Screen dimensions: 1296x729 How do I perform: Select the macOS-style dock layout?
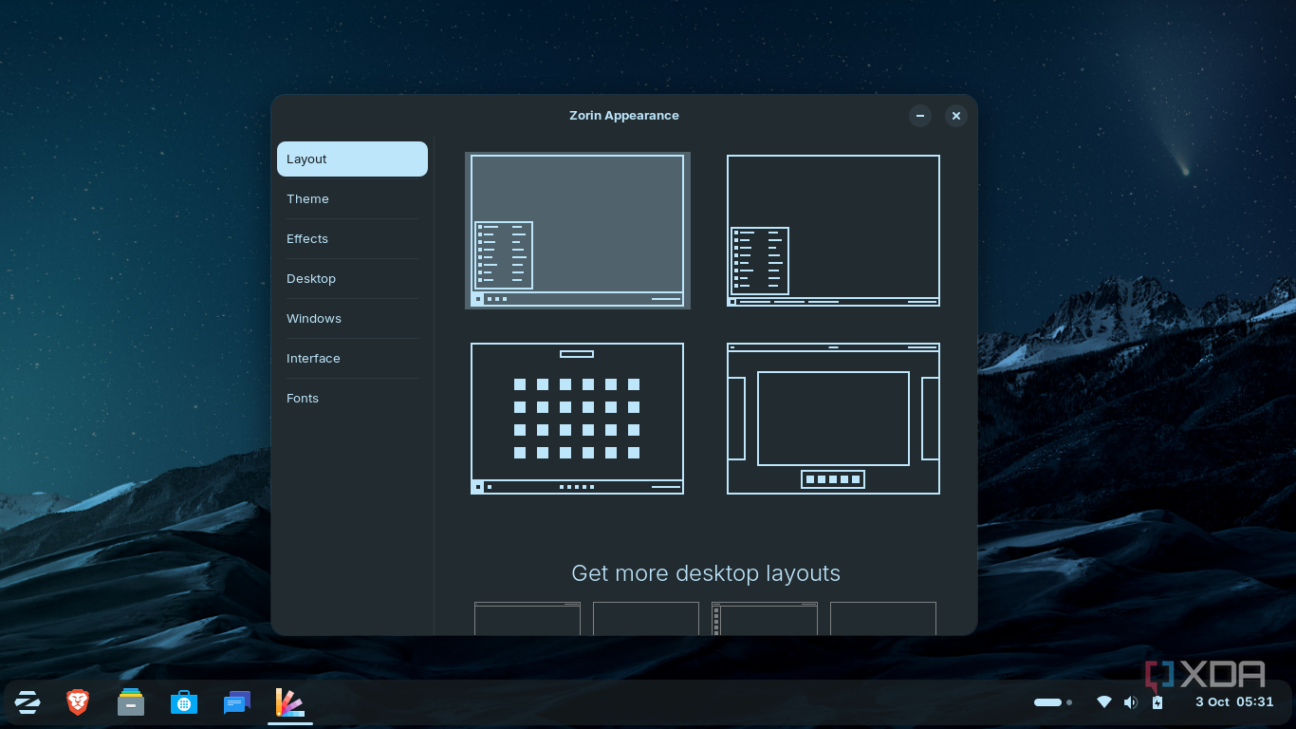(x=832, y=418)
